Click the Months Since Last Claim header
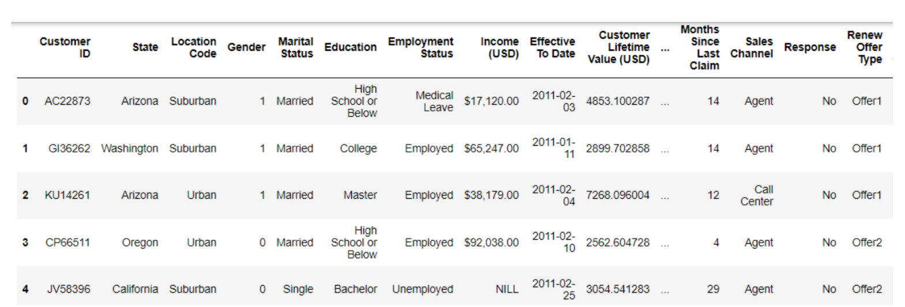The width and height of the screenshot is (905, 307). pyautogui.click(x=700, y=47)
